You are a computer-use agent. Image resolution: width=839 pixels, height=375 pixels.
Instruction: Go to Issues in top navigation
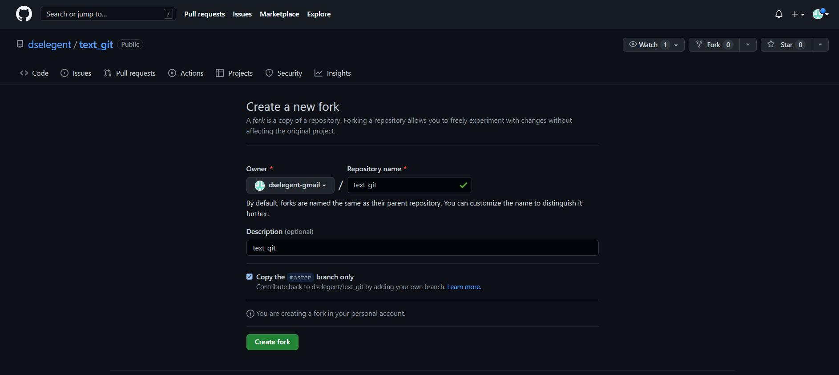(242, 14)
